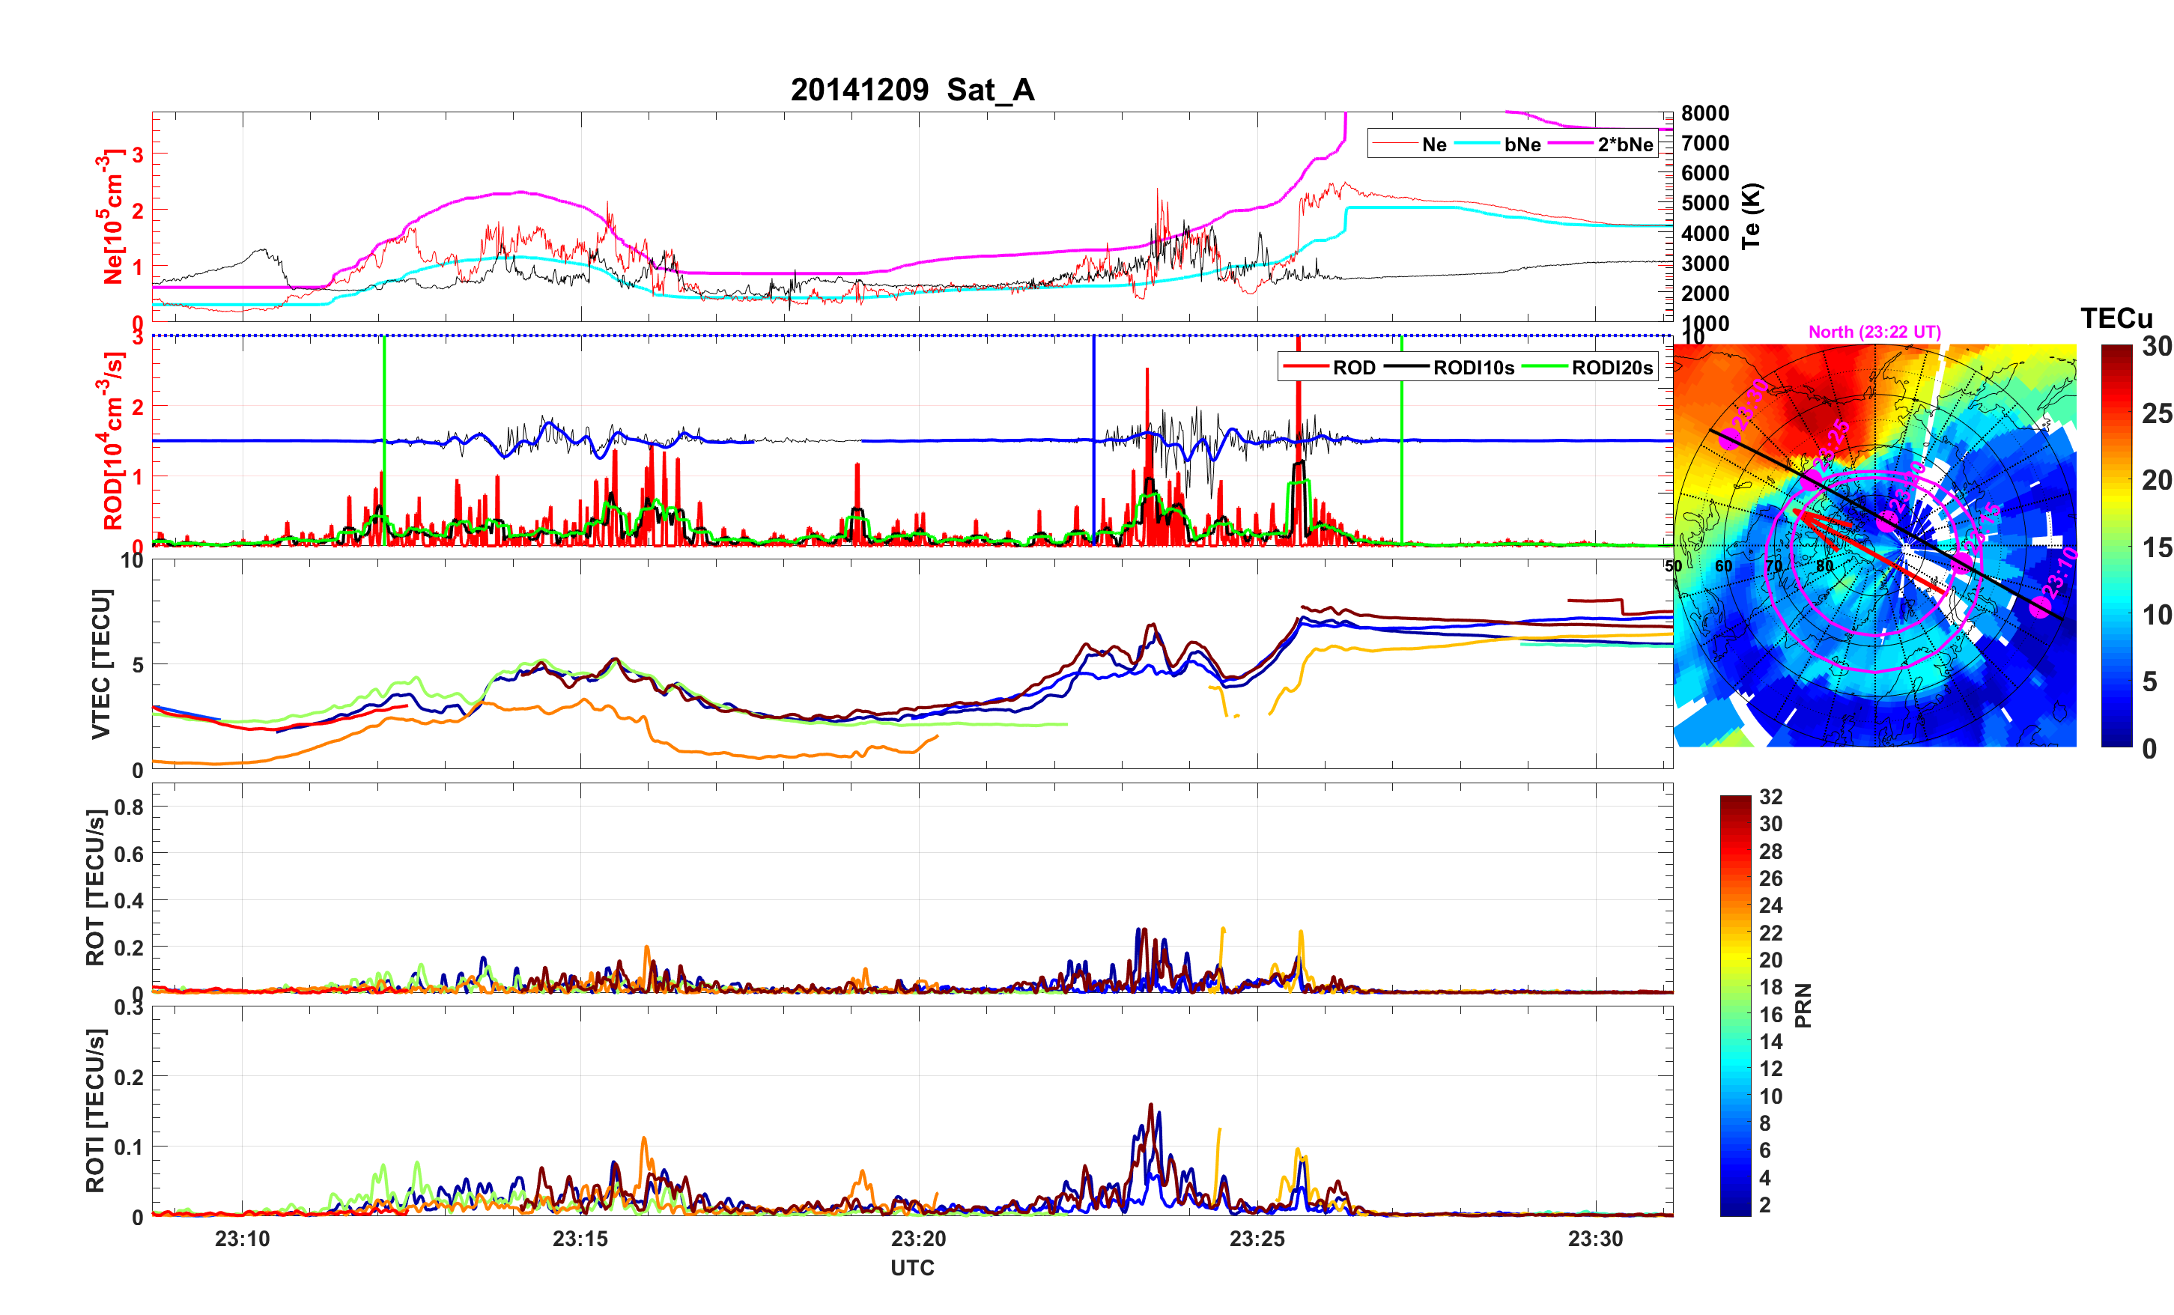
Task: Click the 23:25 tick label on time axis
Action: click(1257, 1239)
